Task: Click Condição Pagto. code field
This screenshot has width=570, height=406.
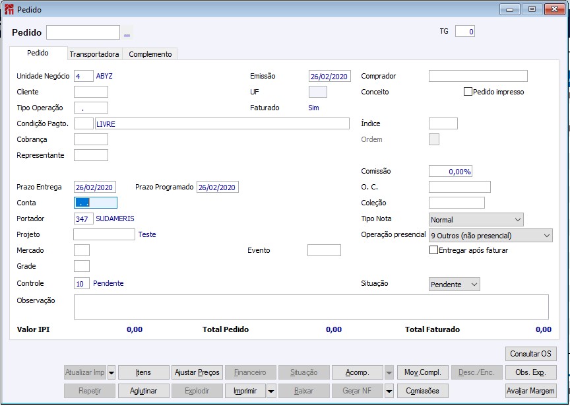Action: pos(84,123)
